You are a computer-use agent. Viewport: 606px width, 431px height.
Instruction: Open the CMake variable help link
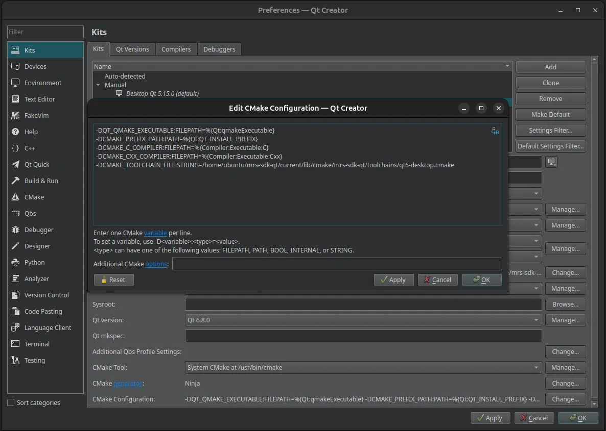pos(156,233)
